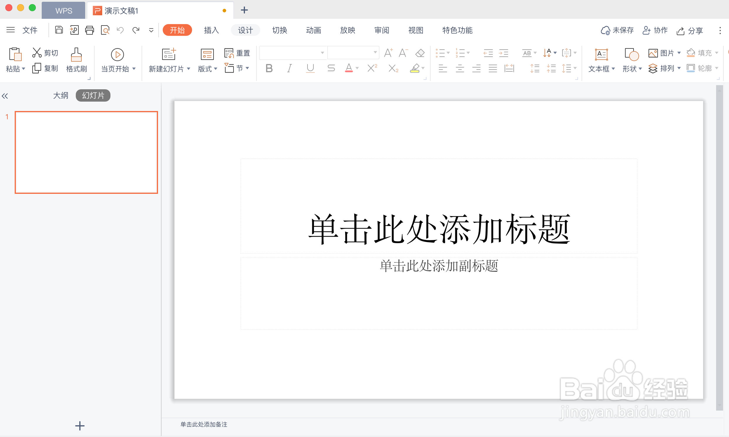Decrease paragraph spacing icon
The image size is (729, 437).
[x=551, y=69]
